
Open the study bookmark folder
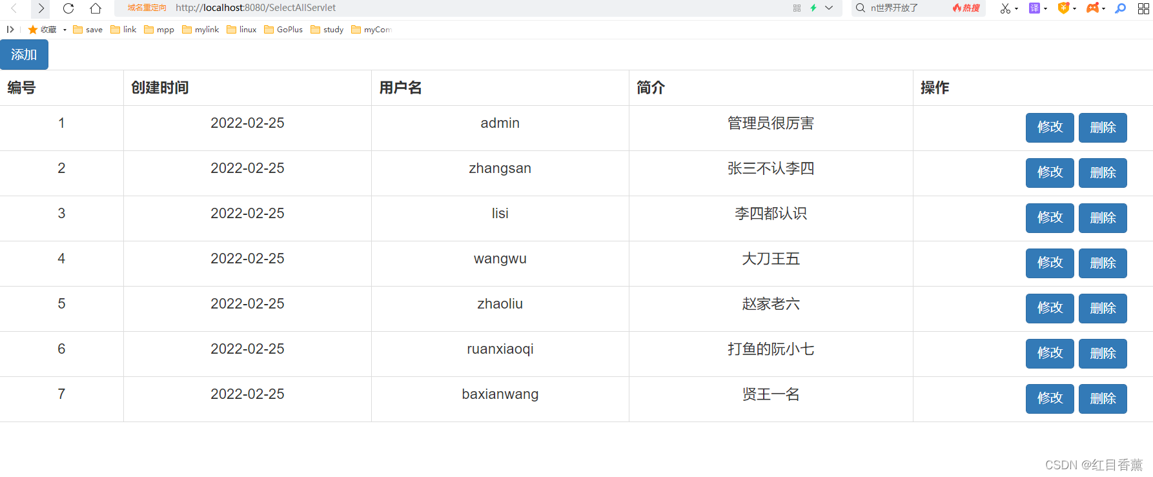click(x=327, y=30)
